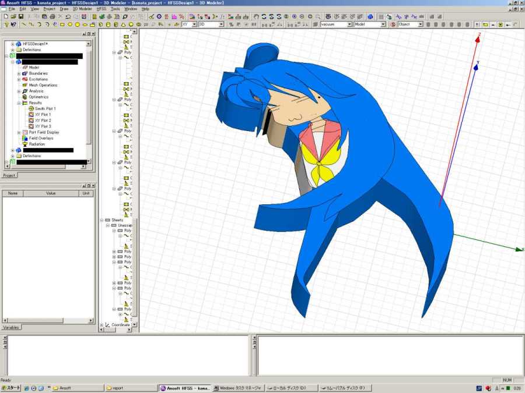Switch to Ansoft HFSS taskbar button

185,388
